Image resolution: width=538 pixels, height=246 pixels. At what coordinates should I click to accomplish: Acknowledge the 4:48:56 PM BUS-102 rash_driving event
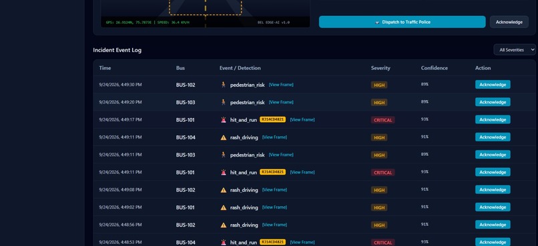click(493, 225)
